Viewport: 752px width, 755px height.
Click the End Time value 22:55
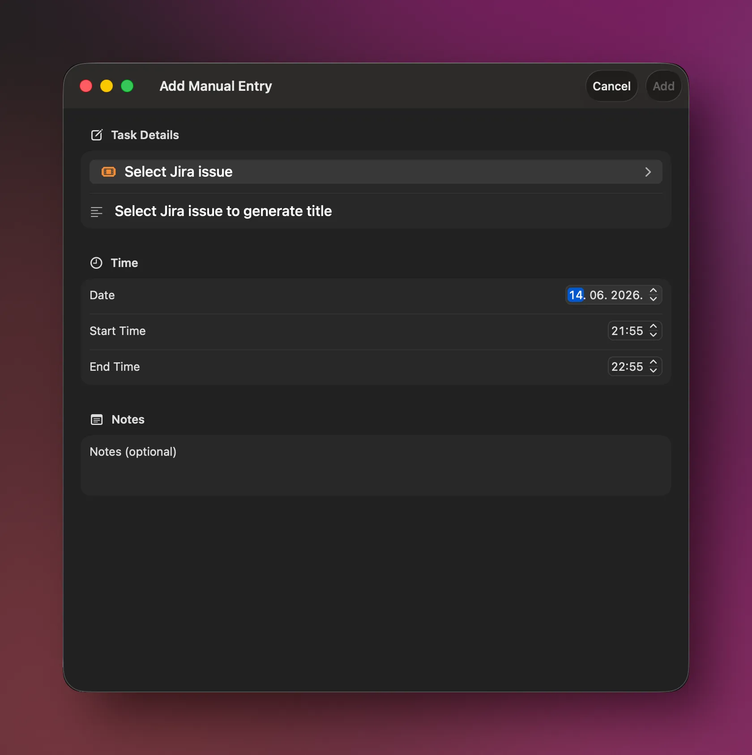(x=627, y=367)
